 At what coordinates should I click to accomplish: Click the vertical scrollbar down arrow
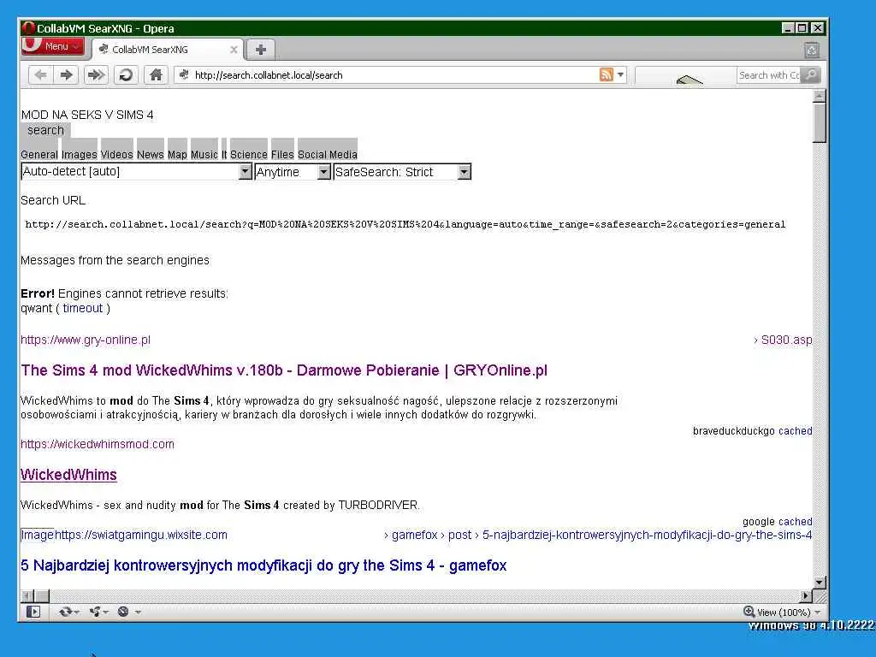819,582
